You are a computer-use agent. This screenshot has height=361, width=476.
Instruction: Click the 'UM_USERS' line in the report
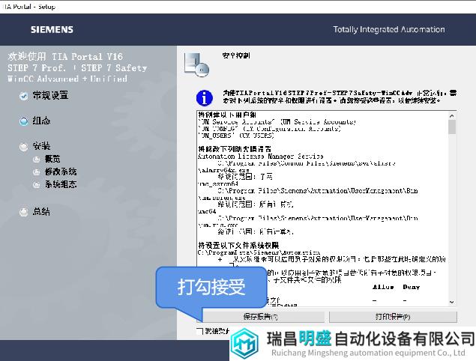coord(236,136)
